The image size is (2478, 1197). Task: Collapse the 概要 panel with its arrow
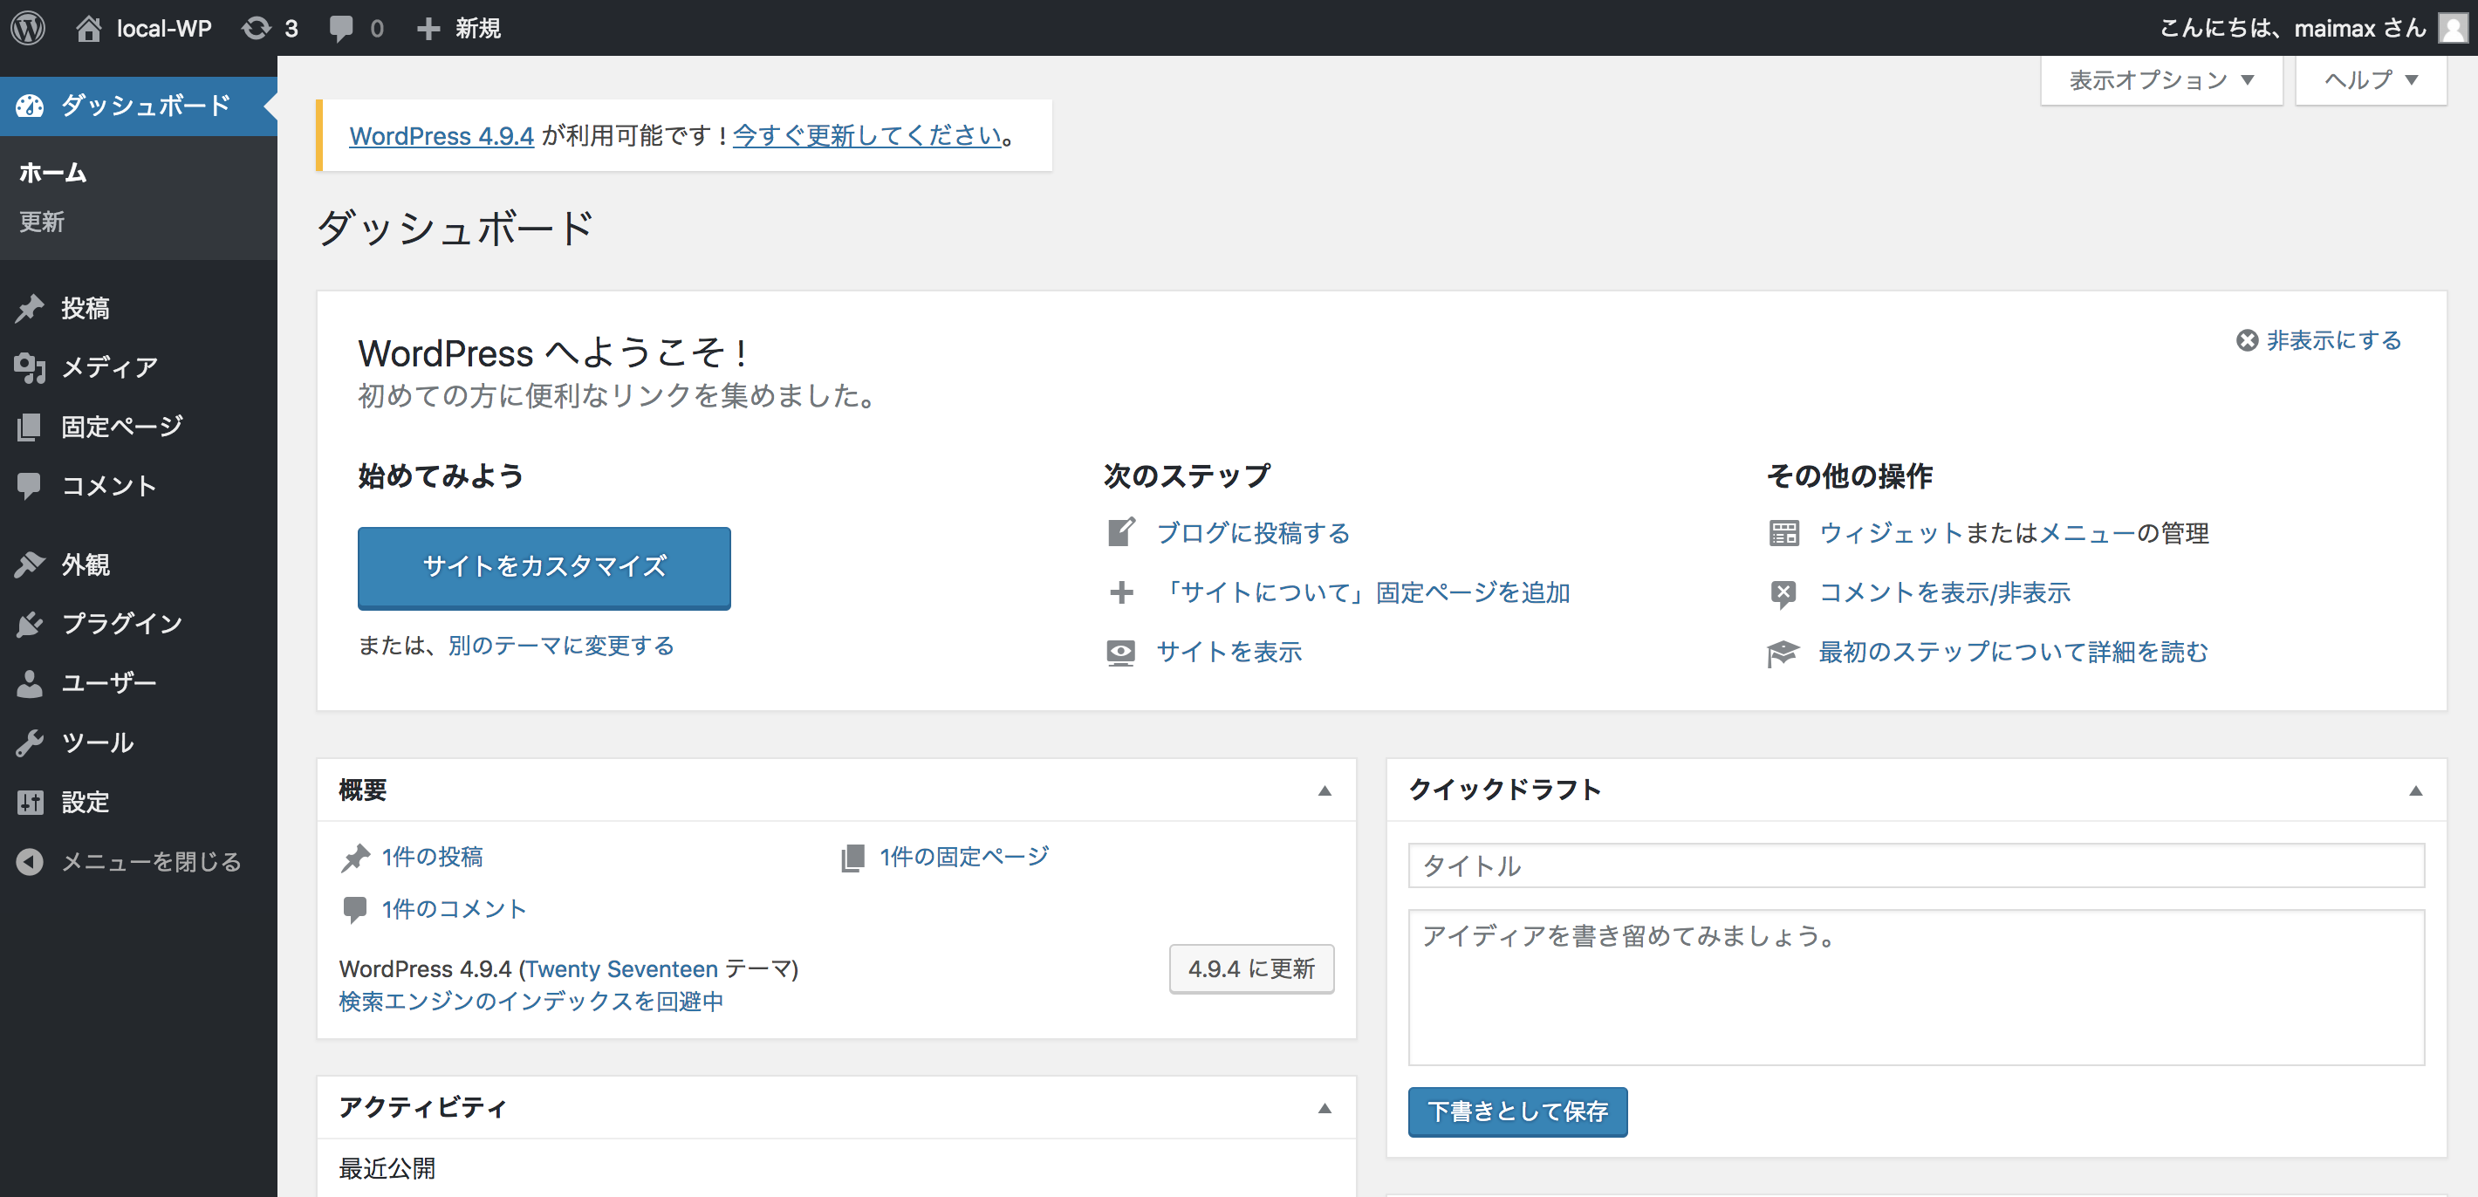tap(1325, 791)
